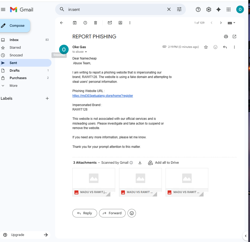Click the Oke Gas sender avatar
The width and height of the screenshot is (250, 242).
click(64, 49)
